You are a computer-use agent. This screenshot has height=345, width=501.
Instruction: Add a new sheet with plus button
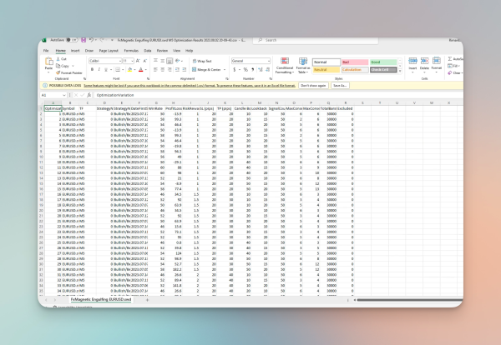pyautogui.click(x=147, y=300)
